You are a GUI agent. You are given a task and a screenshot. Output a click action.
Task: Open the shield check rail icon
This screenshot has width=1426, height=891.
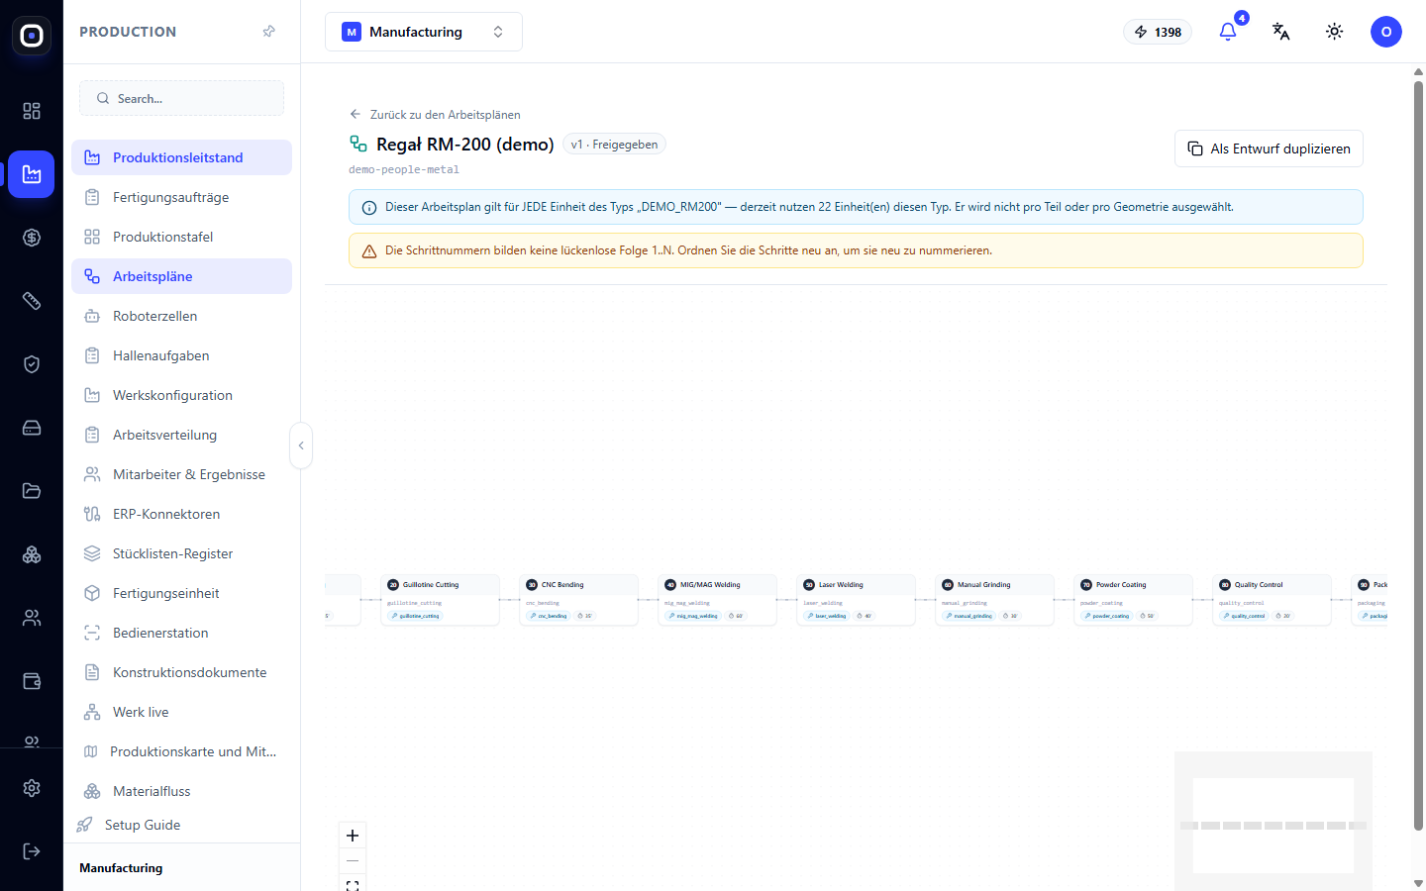[x=32, y=364]
